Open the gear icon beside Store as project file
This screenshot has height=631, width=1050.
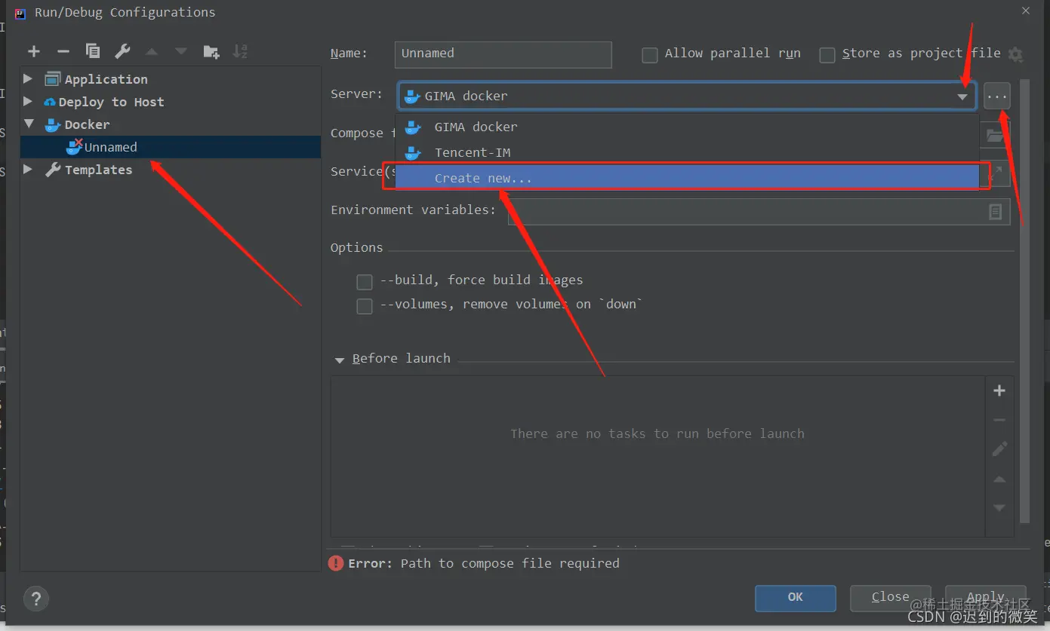(1016, 54)
